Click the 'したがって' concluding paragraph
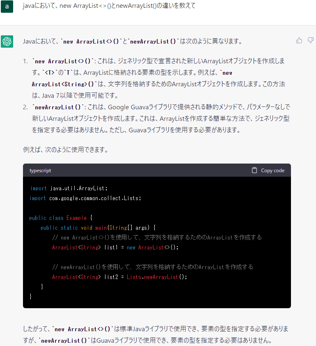 pyautogui.click(x=156, y=334)
